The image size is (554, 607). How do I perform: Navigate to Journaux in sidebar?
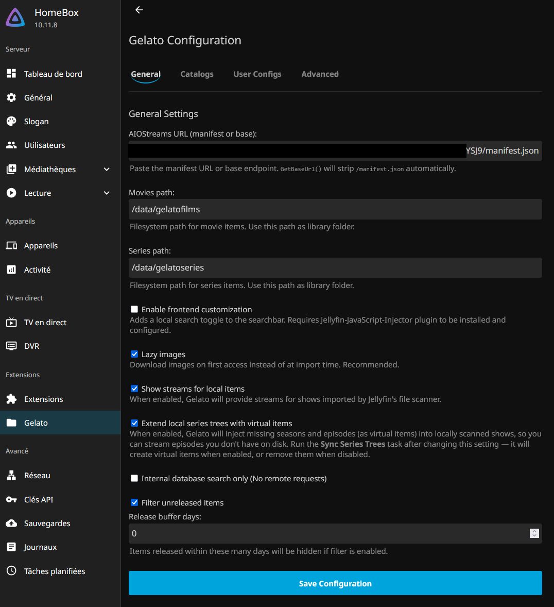pos(60,547)
